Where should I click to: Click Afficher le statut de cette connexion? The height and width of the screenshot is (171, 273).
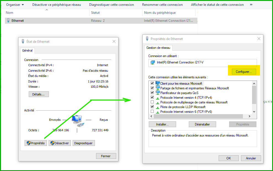click(217, 5)
